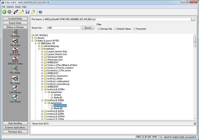
Task: Expand the Header tree node
Action: 32,38
